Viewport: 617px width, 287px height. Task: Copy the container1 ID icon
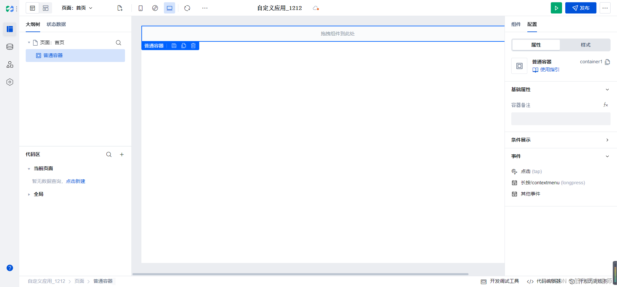[x=607, y=62]
